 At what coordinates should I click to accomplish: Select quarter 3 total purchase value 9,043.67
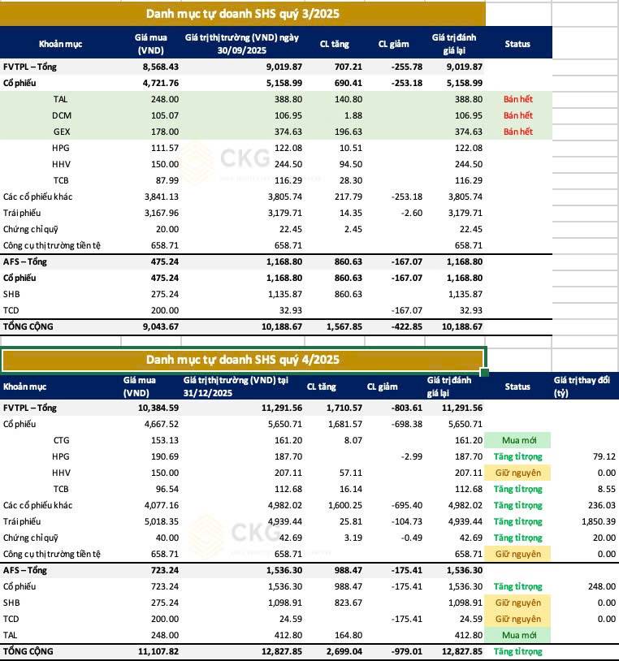pos(161,326)
